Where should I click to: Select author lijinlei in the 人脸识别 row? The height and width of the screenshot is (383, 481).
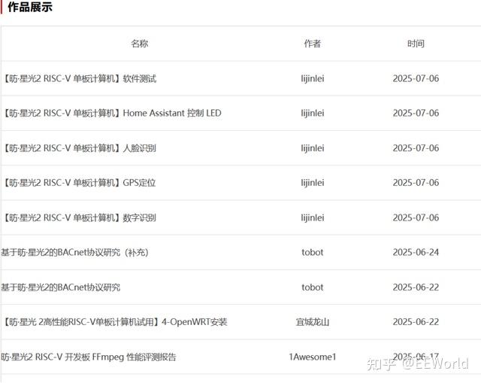click(x=313, y=148)
